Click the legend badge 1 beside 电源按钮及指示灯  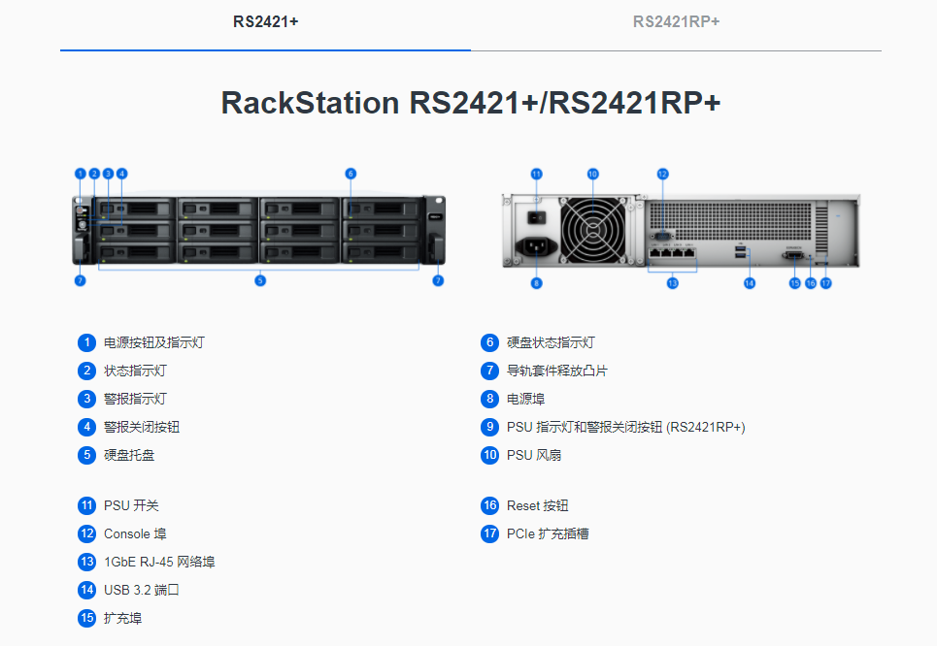click(x=86, y=342)
